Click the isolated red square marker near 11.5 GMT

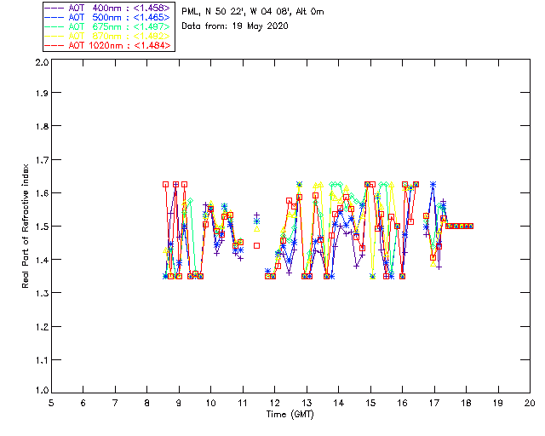256,245
